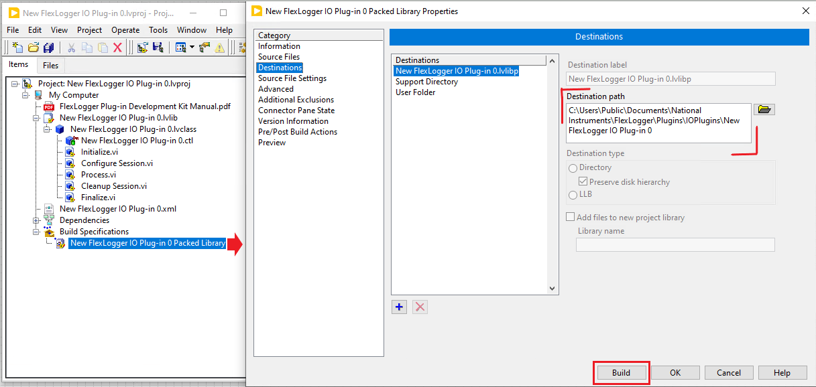Image resolution: width=816 pixels, height=387 pixels.
Task: Click inside the Destination path field
Action: click(658, 123)
